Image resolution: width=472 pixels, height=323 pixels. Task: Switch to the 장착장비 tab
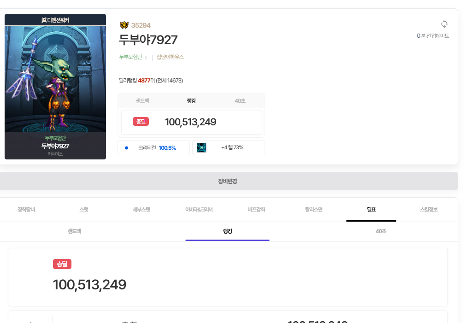26,210
